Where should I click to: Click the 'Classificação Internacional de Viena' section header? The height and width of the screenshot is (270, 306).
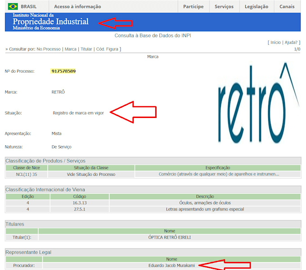point(45,190)
